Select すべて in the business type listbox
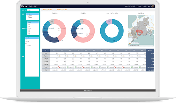The width and height of the screenshot is (176, 103). pyautogui.click(x=33, y=22)
